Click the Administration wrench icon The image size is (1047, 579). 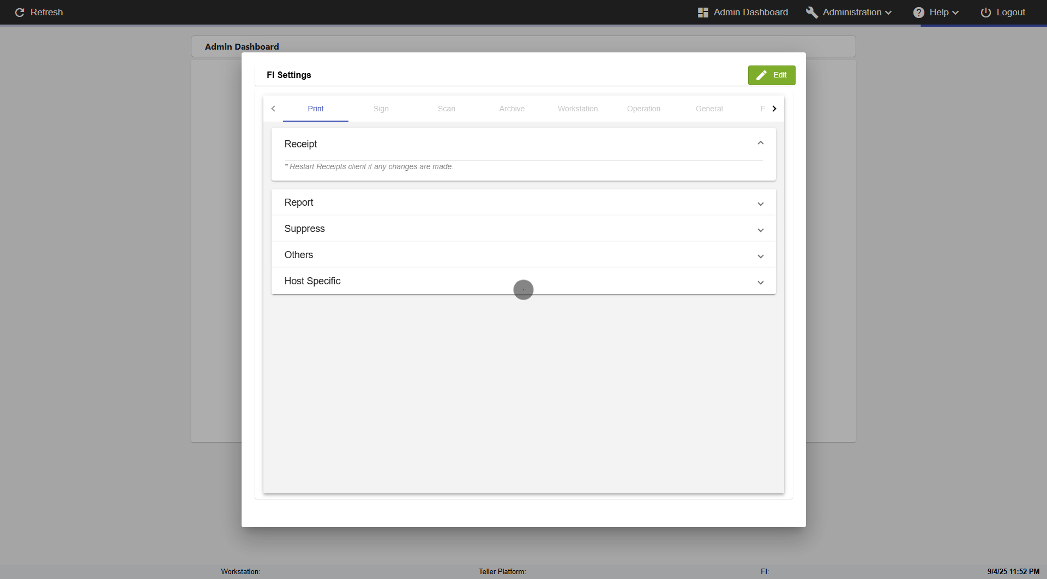tap(812, 12)
